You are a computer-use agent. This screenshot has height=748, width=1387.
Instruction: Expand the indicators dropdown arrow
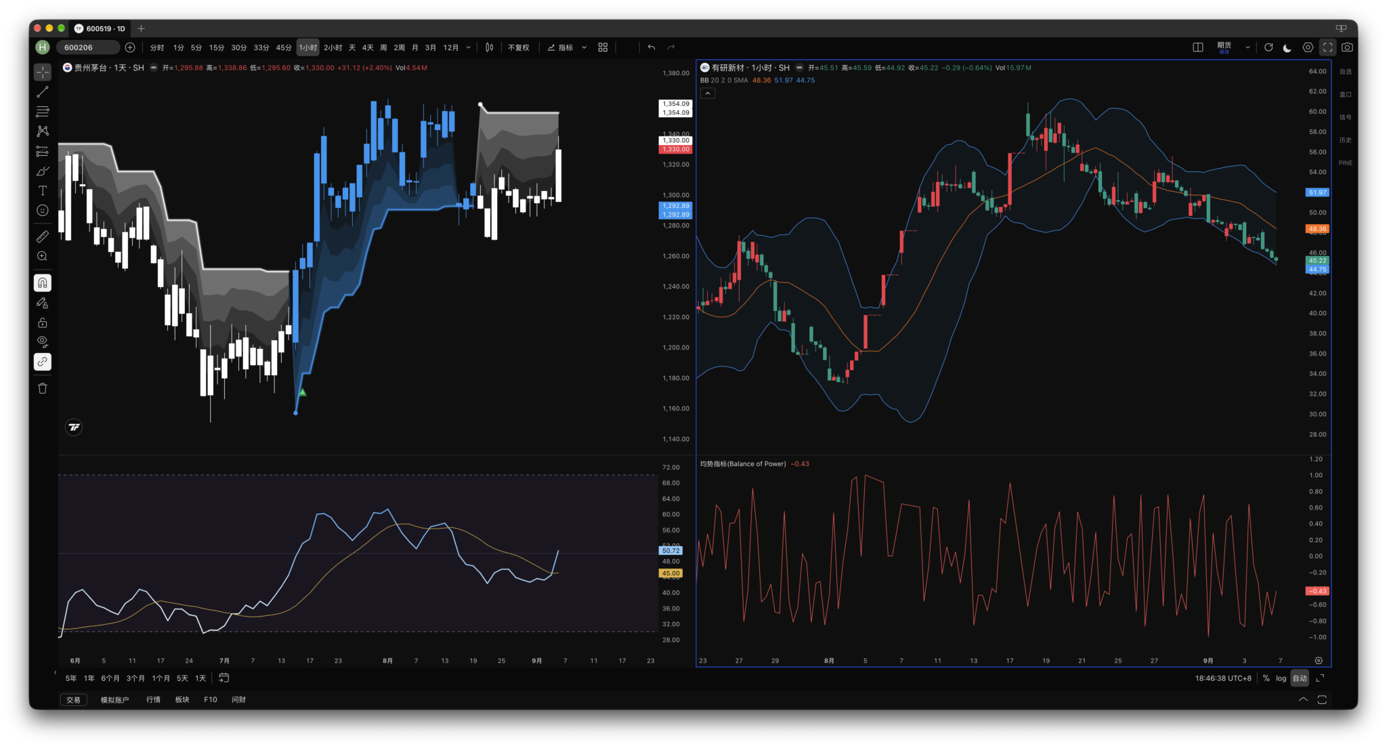click(x=584, y=47)
